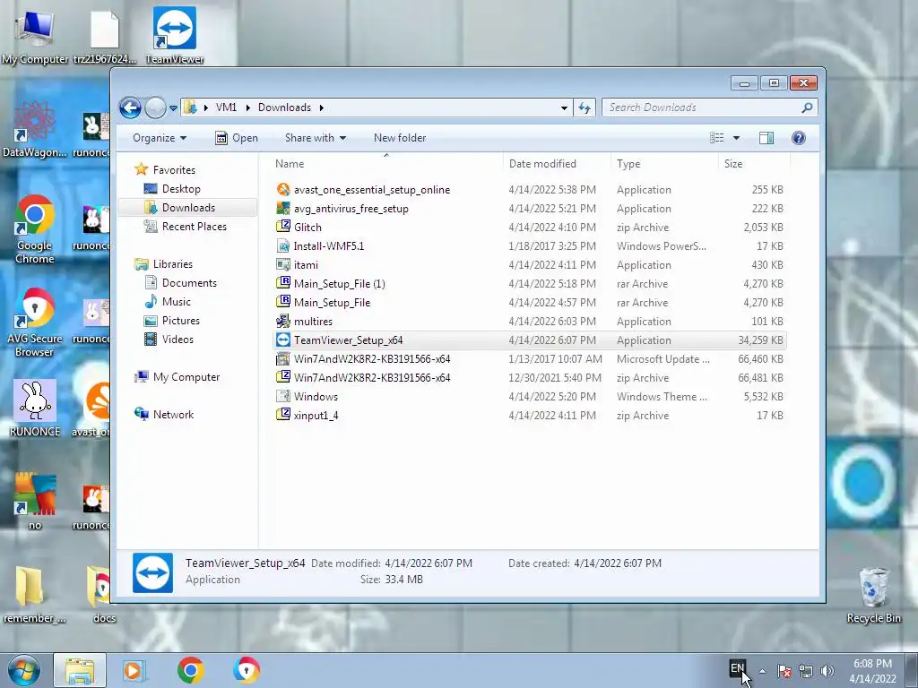Screen dimensions: 918x688
Task: Open AVG Secure Browser from taskbar
Action: [246, 670]
